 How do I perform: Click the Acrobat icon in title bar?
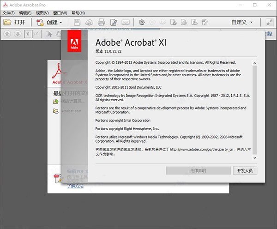5,5
